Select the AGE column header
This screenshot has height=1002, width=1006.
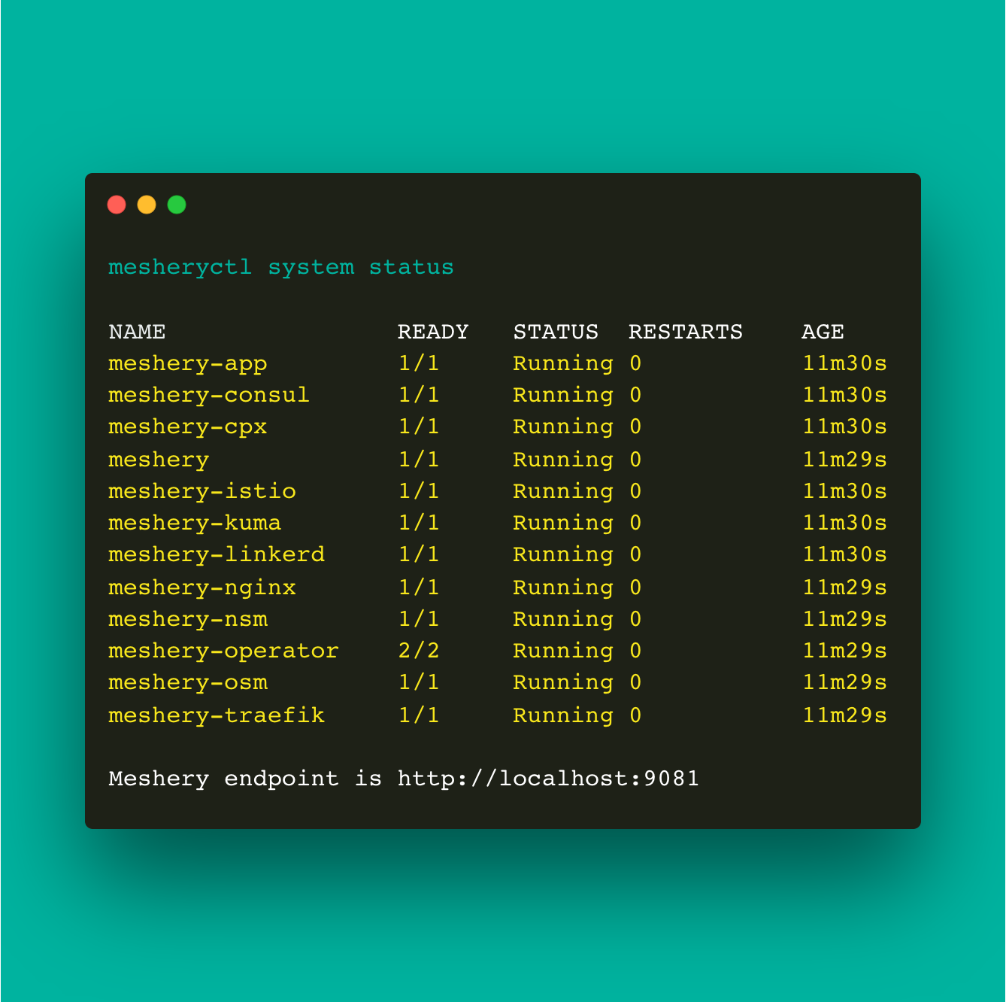point(823,331)
